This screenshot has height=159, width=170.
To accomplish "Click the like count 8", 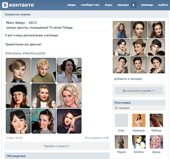I will [x=107, y=138].
